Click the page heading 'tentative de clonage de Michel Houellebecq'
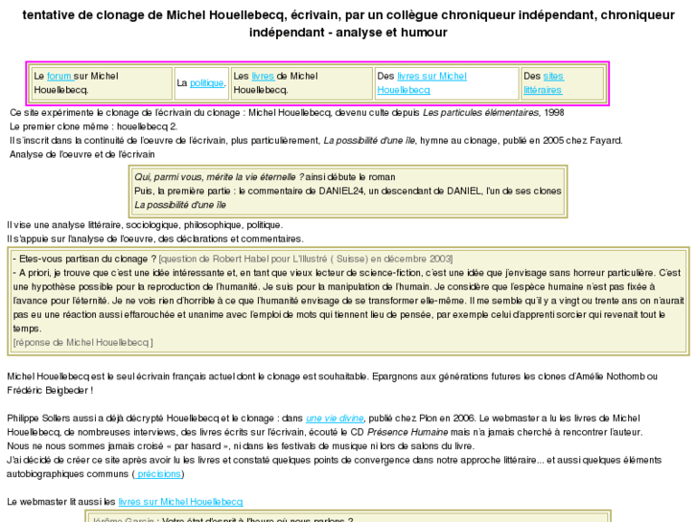 click(349, 24)
